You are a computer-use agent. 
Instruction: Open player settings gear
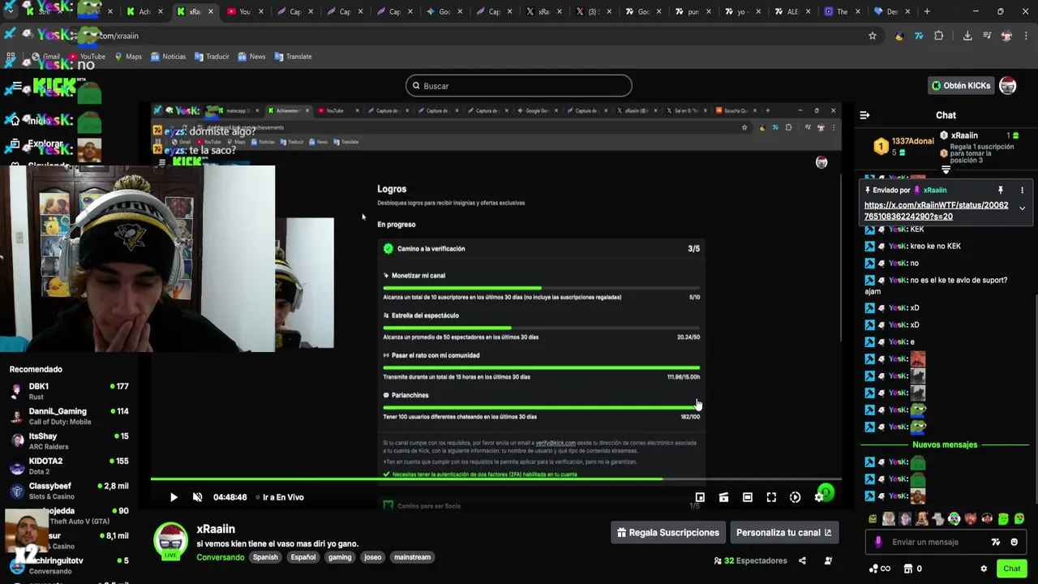pos(819,497)
